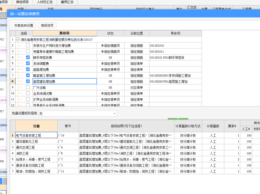Click chapter 1~16 of 电气设备安装工程
This screenshot has height=194, width=260.
click(68, 135)
